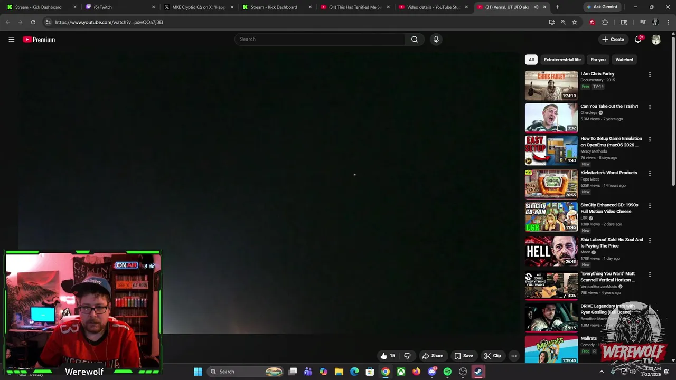This screenshot has width=676, height=380.
Task: Like the video with thumbs up
Action: point(388,356)
